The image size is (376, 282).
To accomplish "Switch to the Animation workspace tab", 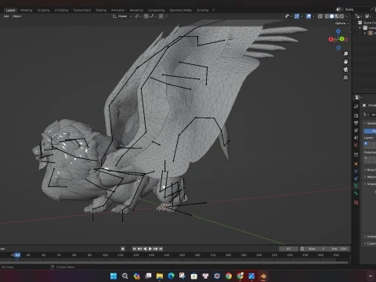I will pos(118,10).
